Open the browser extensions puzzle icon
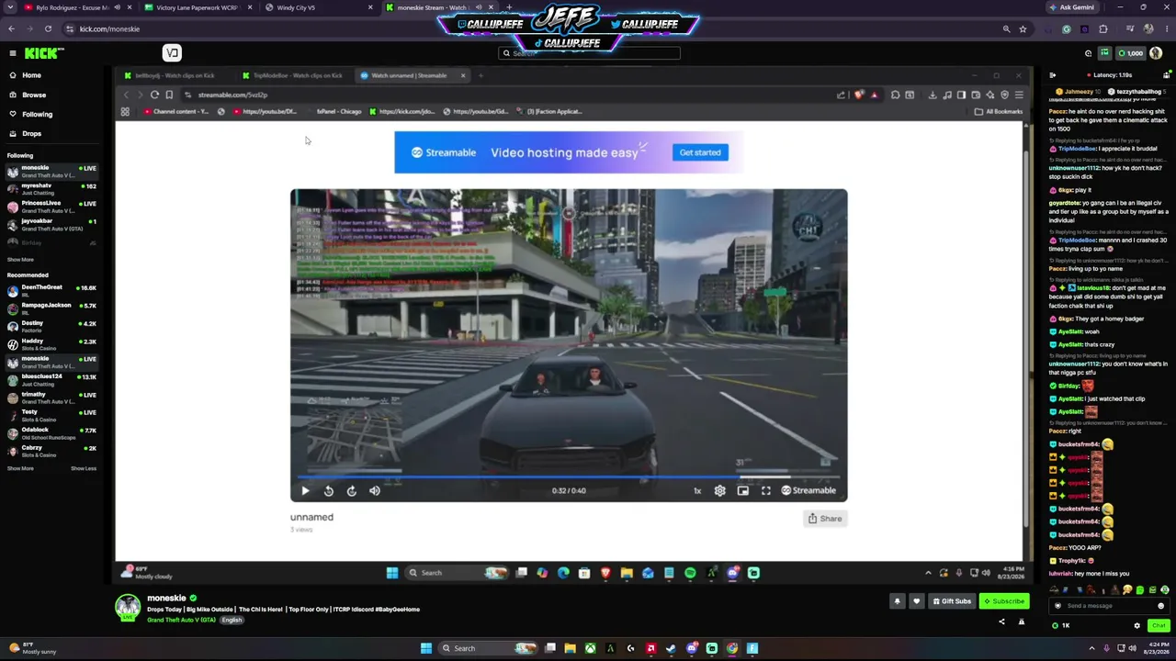Image resolution: width=1176 pixels, height=661 pixels. pos(1102,29)
